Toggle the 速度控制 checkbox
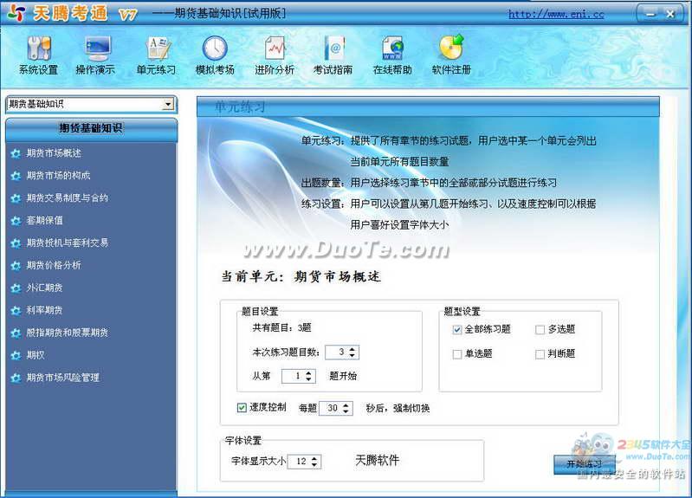The image size is (692, 498). pos(243,408)
